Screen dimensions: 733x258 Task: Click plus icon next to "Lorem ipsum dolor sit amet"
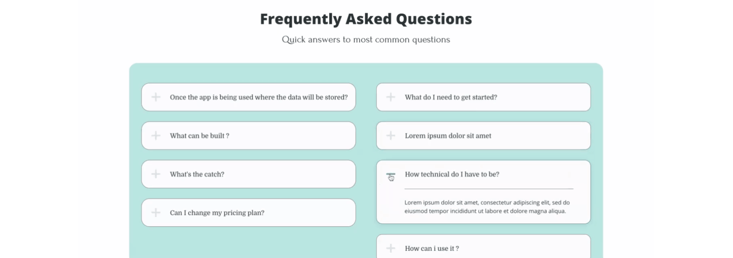click(391, 136)
